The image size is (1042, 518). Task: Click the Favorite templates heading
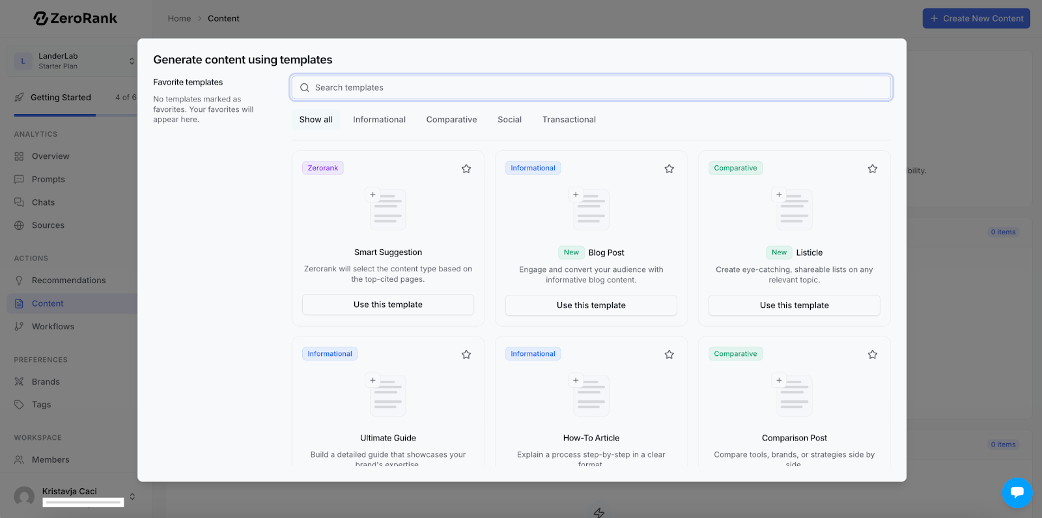pos(188,82)
